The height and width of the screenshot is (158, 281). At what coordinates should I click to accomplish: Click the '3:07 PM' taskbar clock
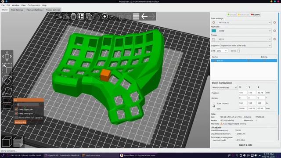pyautogui.click(x=268, y=154)
